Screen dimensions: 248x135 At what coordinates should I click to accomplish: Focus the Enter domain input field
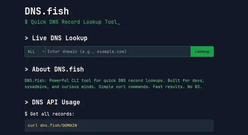[x=118, y=51]
